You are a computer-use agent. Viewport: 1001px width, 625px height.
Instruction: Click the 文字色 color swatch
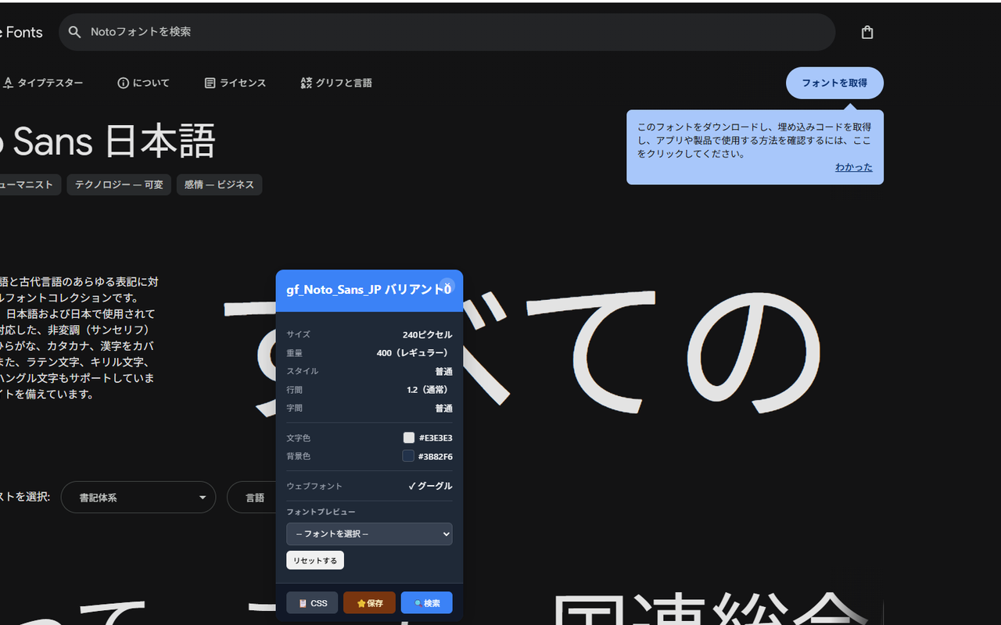407,437
